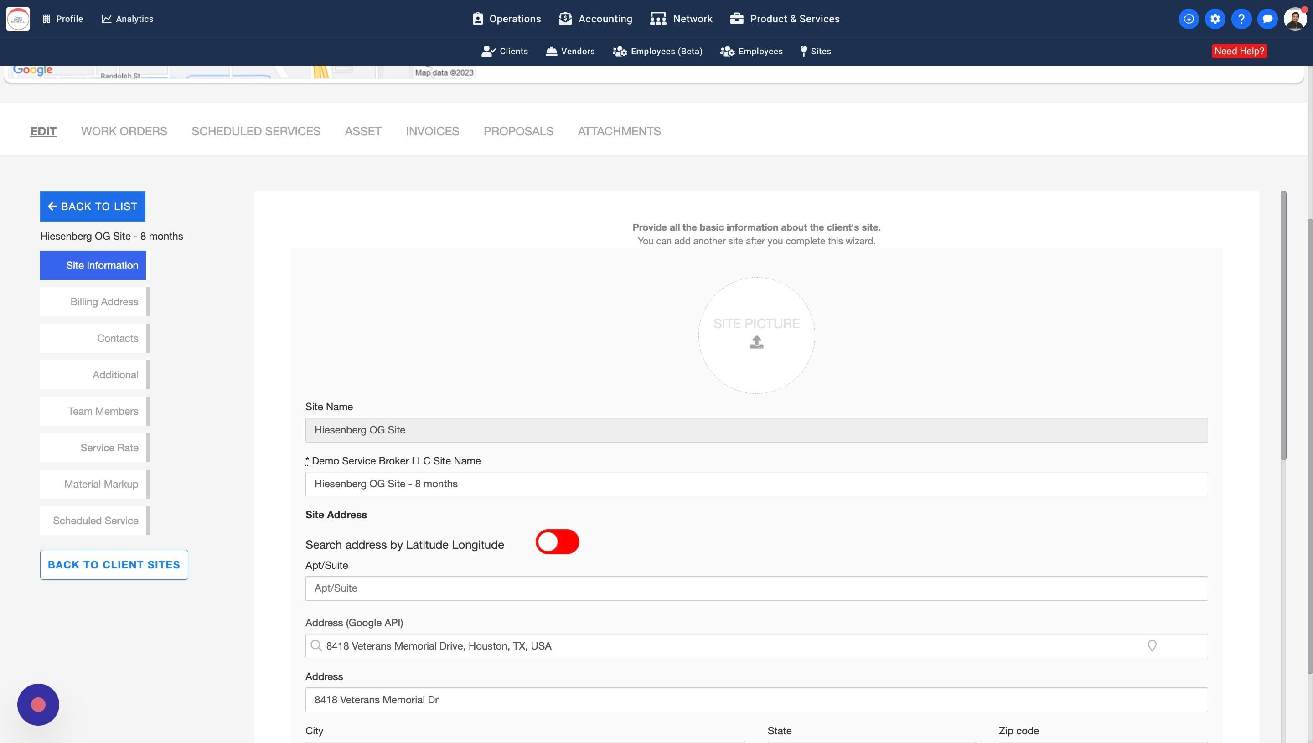This screenshot has width=1313, height=743.
Task: Toggle Search address by Latitude Longitude
Action: click(557, 542)
